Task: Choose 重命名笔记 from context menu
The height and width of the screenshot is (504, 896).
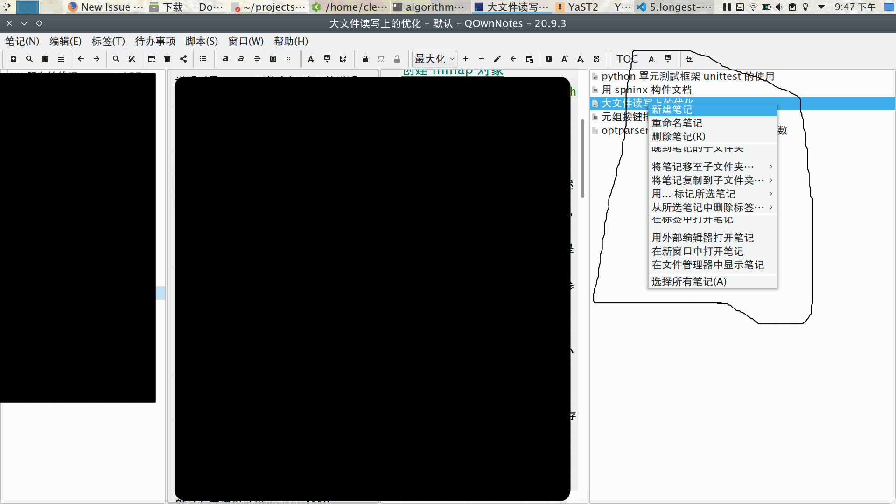Action: [x=712, y=123]
